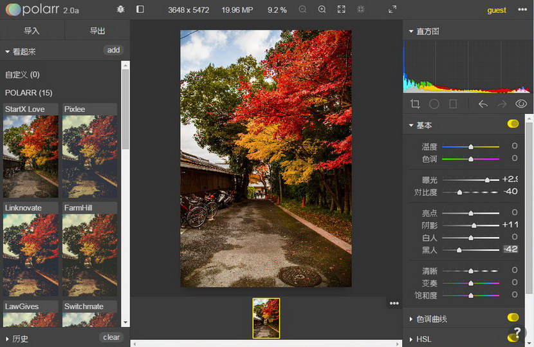Open the 导入 import tab
This screenshot has height=347, width=534.
32,31
